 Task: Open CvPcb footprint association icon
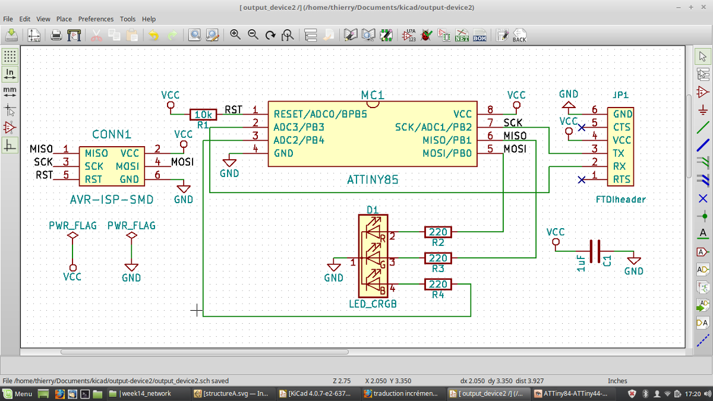tap(444, 35)
